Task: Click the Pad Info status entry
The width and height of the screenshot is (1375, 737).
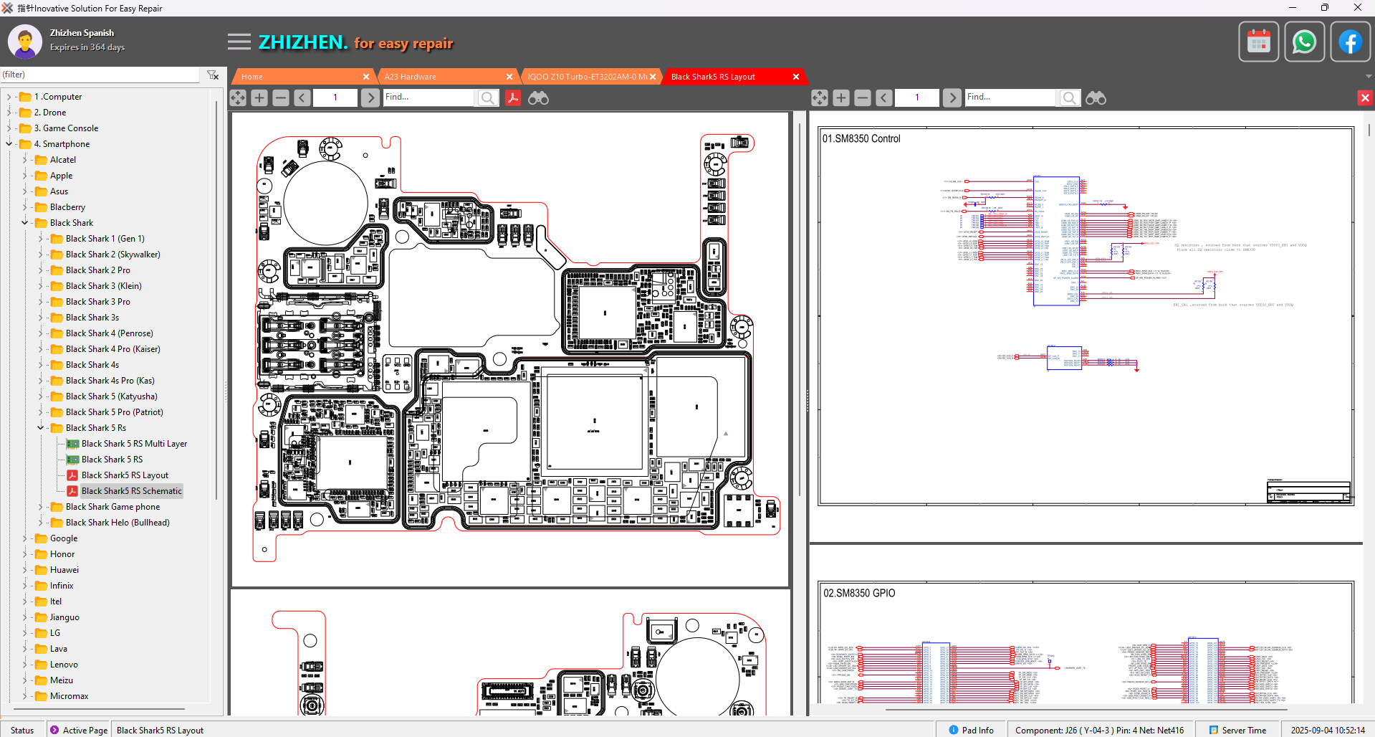Action: point(971,730)
